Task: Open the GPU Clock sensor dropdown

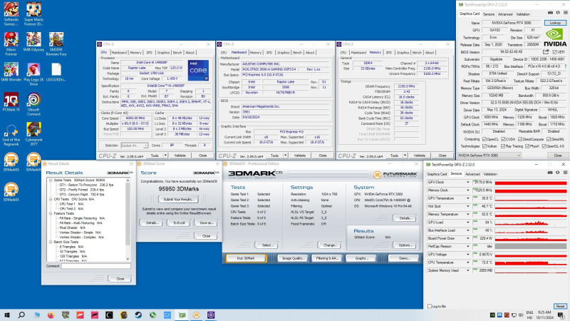Action: pos(468,182)
